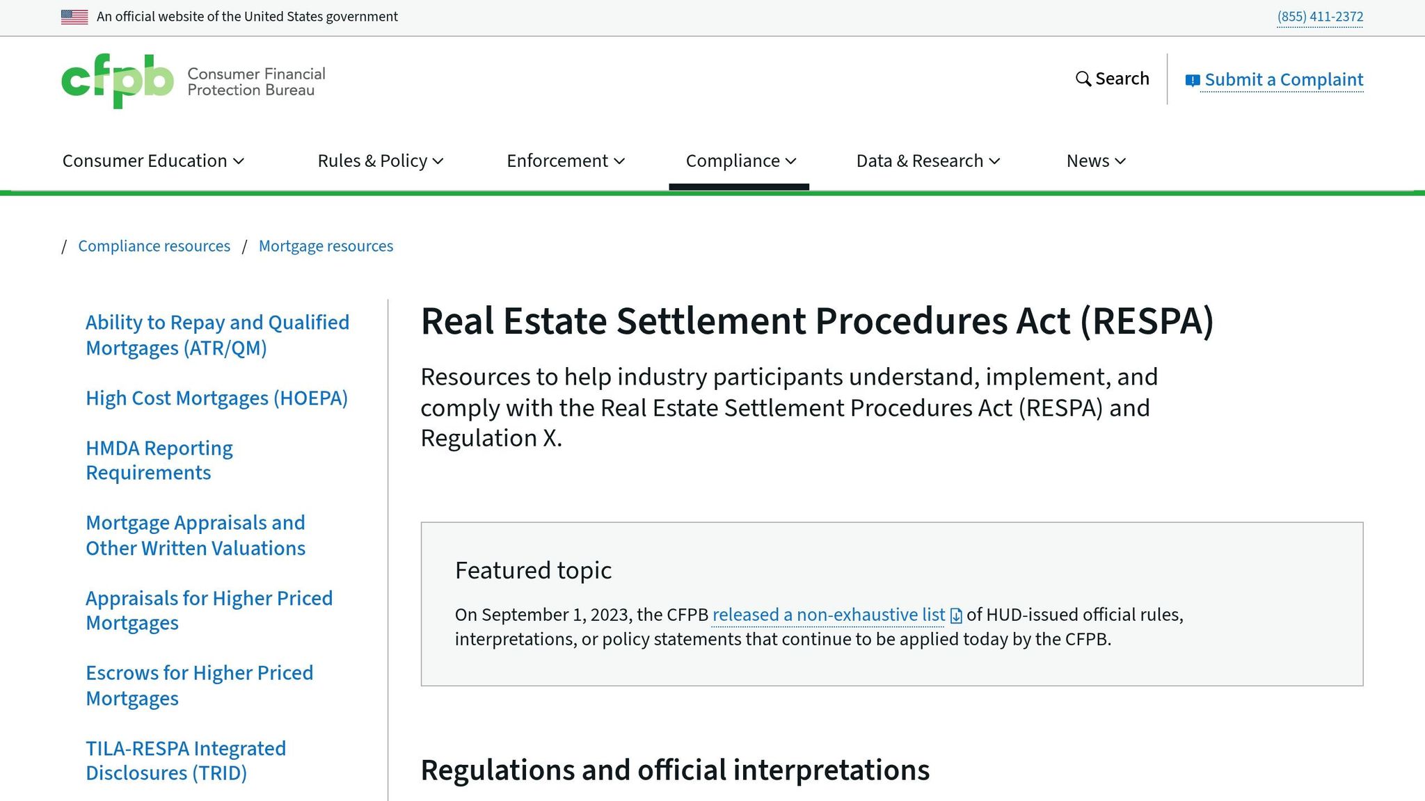1425x801 pixels.
Task: Click the download icon after non-exhaustive list
Action: [x=956, y=615]
